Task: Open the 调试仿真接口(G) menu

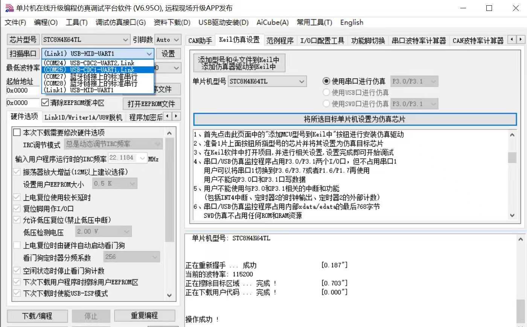Action: (x=120, y=23)
